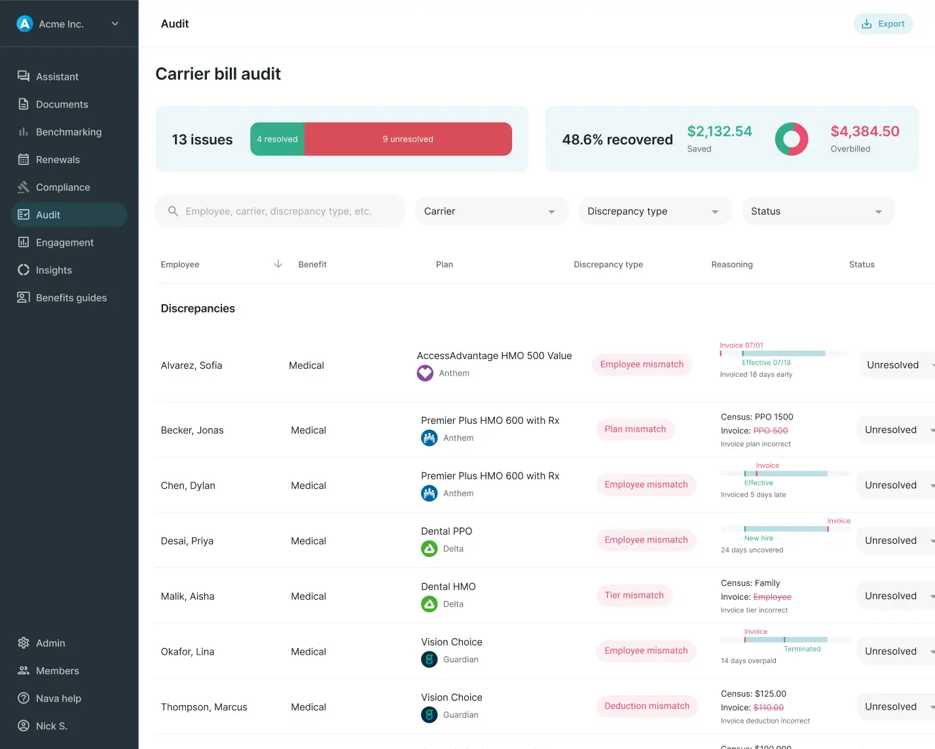935x749 pixels.
Task: Expand the Acme Inc. workspace switcher
Action: click(x=115, y=24)
